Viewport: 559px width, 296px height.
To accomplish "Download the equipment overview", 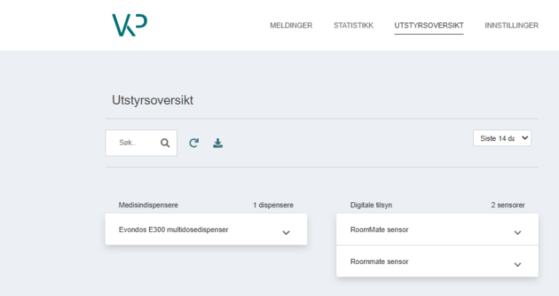I will (x=218, y=143).
